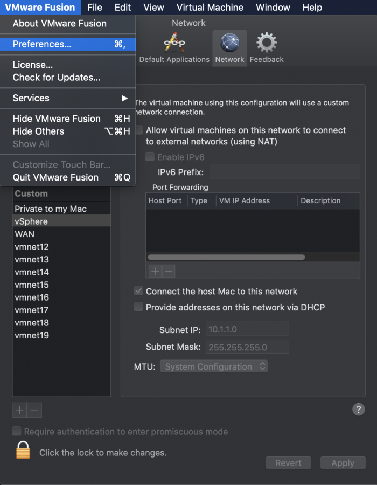Open the help question mark button
This screenshot has width=377, height=485.
point(359,410)
